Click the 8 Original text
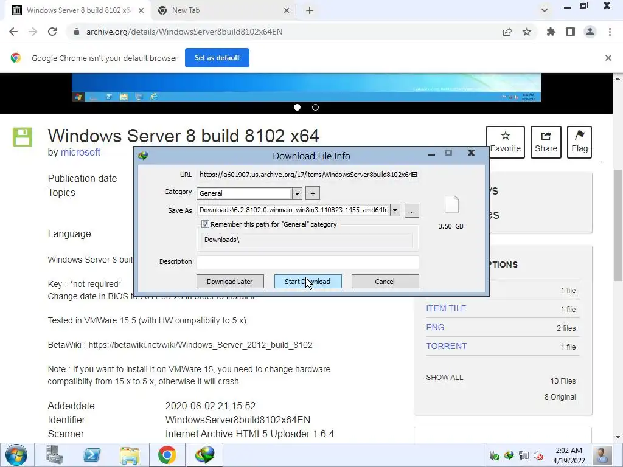 click(560, 396)
